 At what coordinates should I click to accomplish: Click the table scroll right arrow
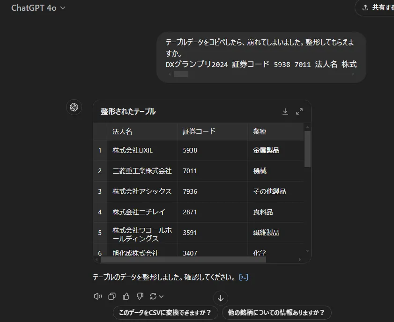pos(299,259)
